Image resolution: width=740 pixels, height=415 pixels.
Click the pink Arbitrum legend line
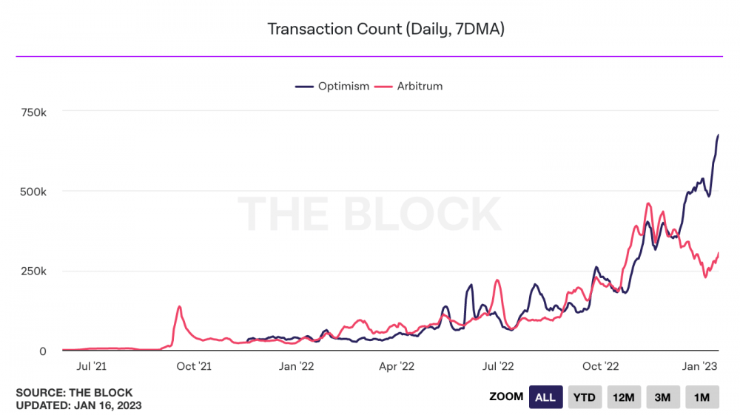(383, 87)
